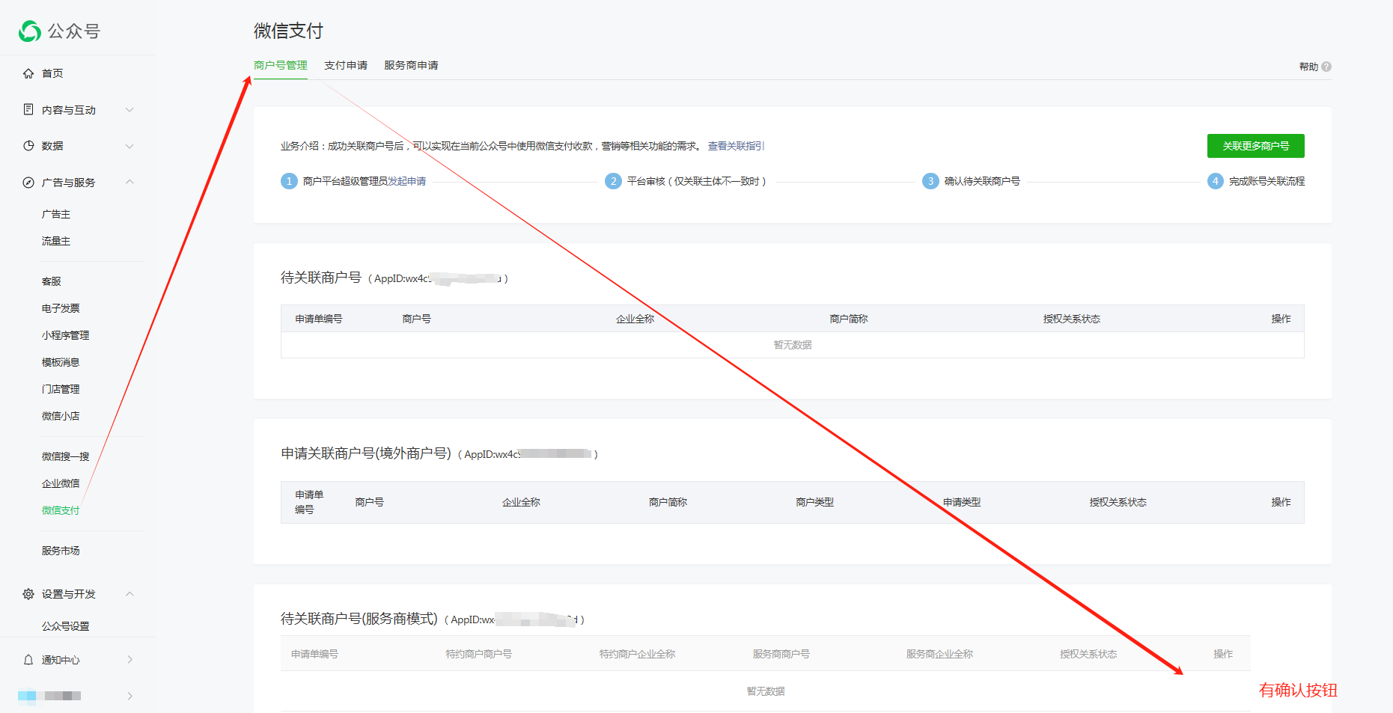Viewport: 1393px width, 713px height.
Task: Click the 申请类型 column header
Action: coord(962,502)
